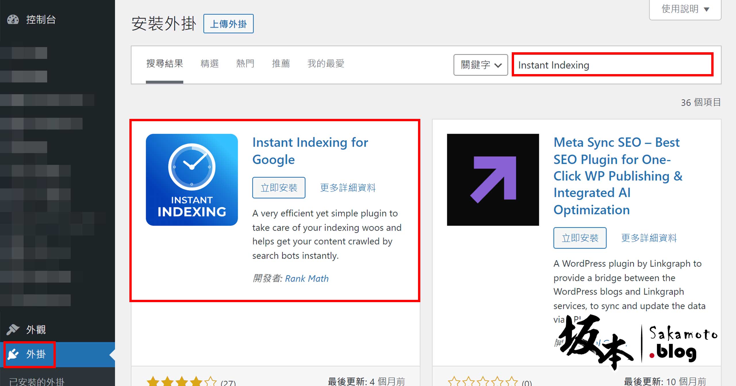
Task: Open Instant Indexing for Google title link
Action: coord(310,151)
